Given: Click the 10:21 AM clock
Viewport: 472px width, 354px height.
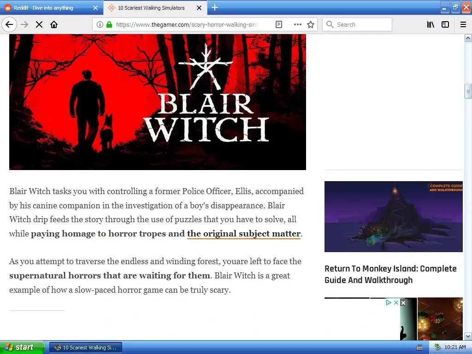Looking at the screenshot, I should 455,347.
